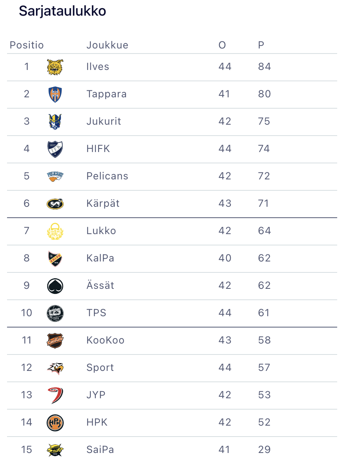Click the Ässät spade logo
The height and width of the screenshot is (469, 345).
[x=55, y=286]
